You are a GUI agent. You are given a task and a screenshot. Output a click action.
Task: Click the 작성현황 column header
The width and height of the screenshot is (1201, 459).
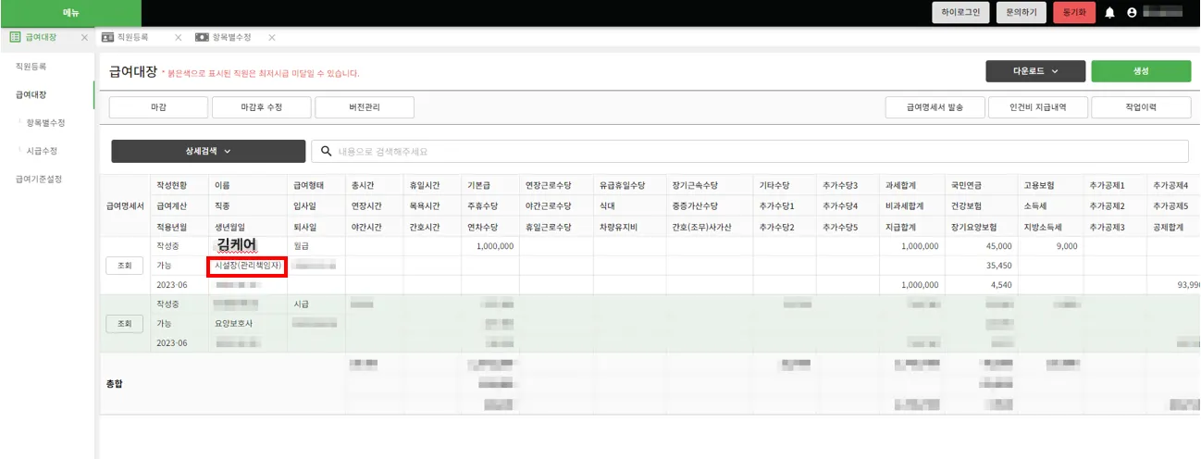[x=173, y=185]
